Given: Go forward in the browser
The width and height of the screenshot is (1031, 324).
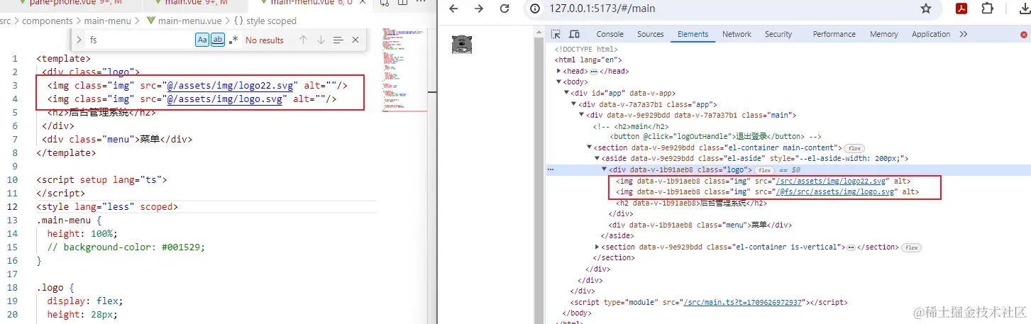Looking at the screenshot, I should pos(479,9).
